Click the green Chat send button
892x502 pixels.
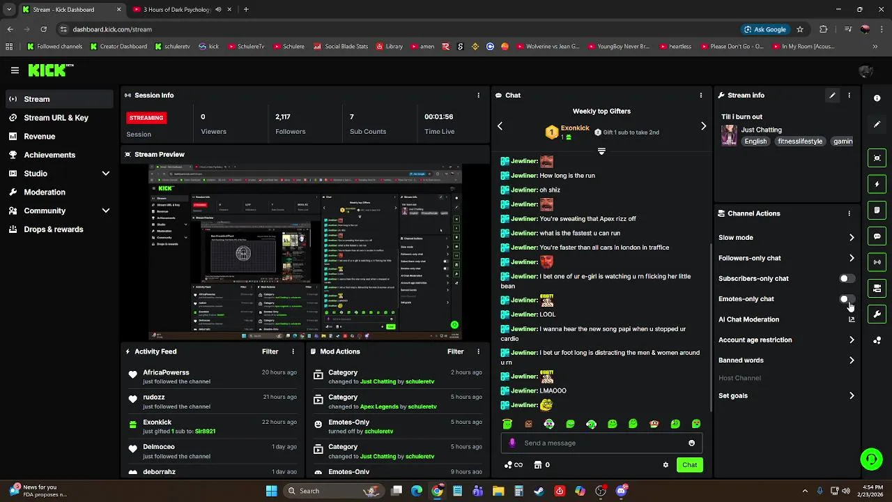click(689, 465)
